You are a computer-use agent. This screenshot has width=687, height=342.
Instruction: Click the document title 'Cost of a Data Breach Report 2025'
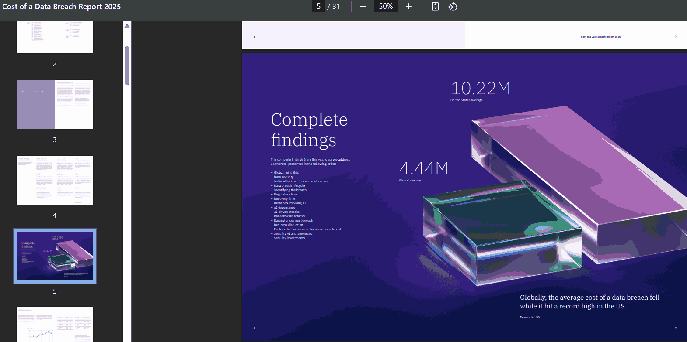click(62, 7)
